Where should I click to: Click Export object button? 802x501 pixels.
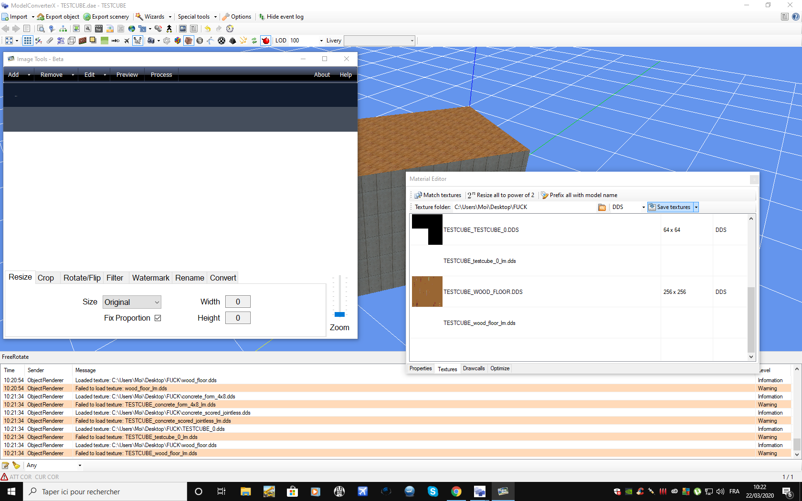(x=58, y=17)
